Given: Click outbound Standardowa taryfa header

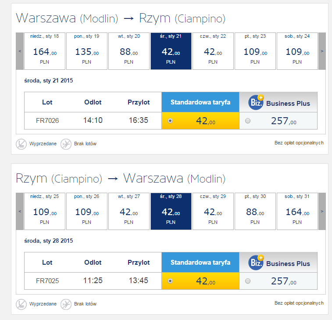Looking at the screenshot, I should click(200, 102).
